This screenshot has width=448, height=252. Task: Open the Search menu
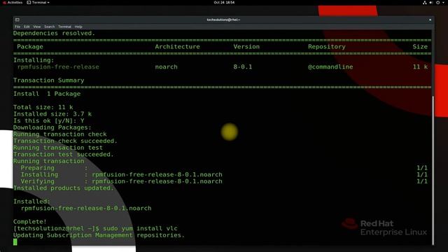[x=50, y=27]
